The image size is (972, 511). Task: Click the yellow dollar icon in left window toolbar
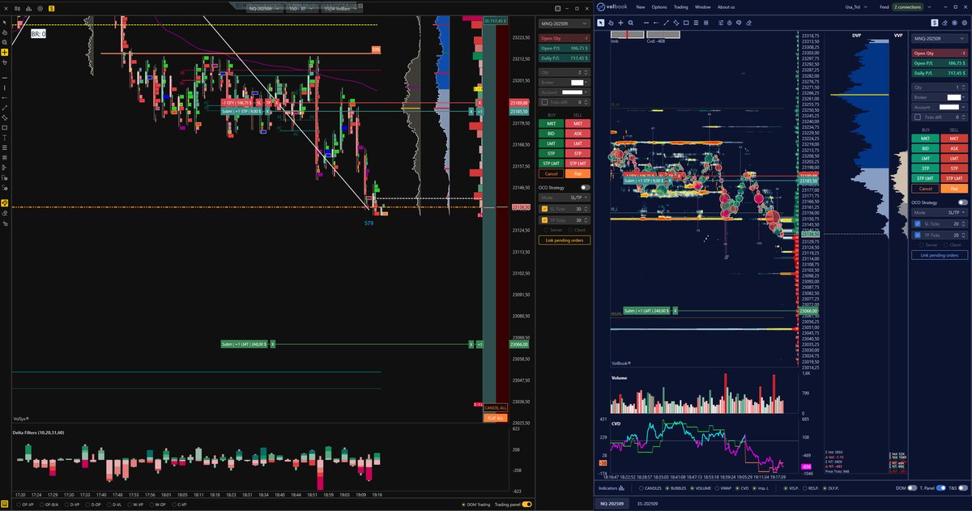(52, 8)
